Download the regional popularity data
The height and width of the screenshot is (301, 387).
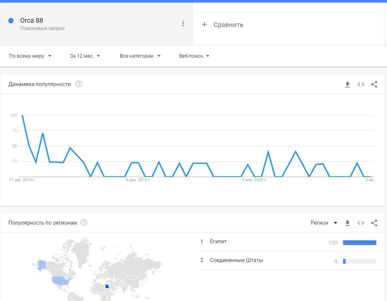click(347, 223)
